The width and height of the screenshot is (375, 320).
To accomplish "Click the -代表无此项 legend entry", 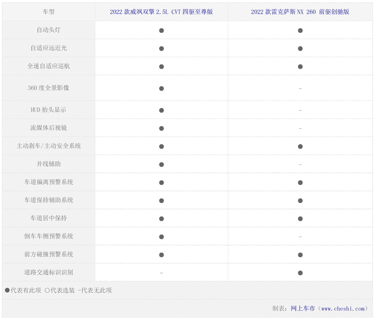I will [95, 290].
